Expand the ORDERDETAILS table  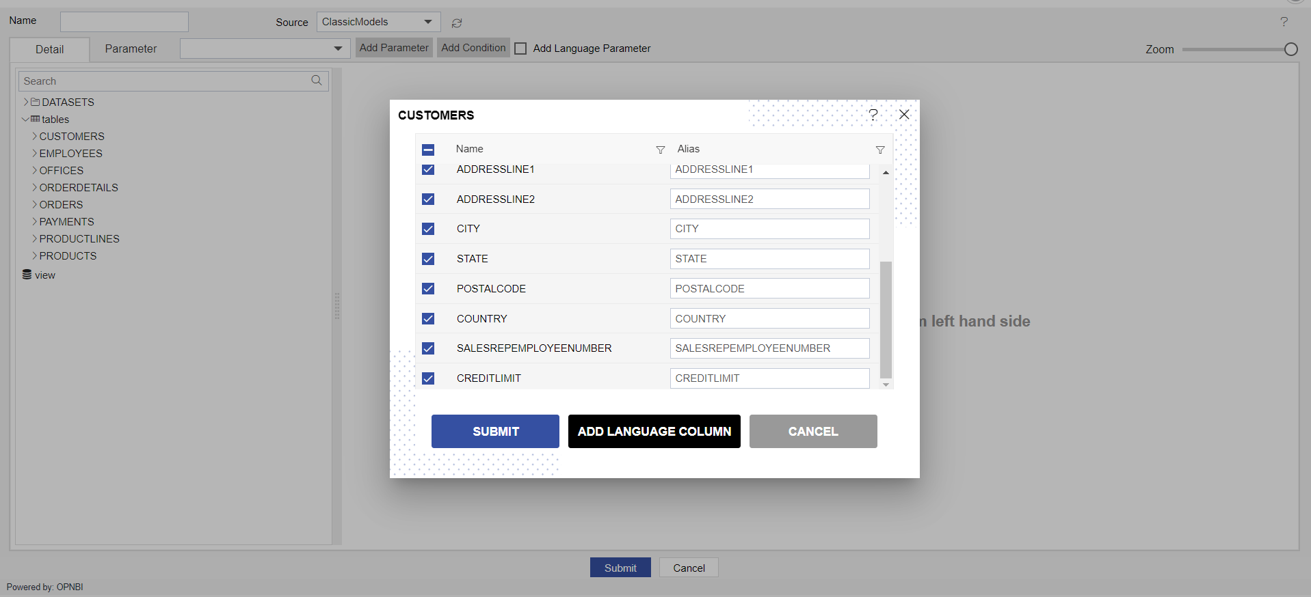point(35,187)
